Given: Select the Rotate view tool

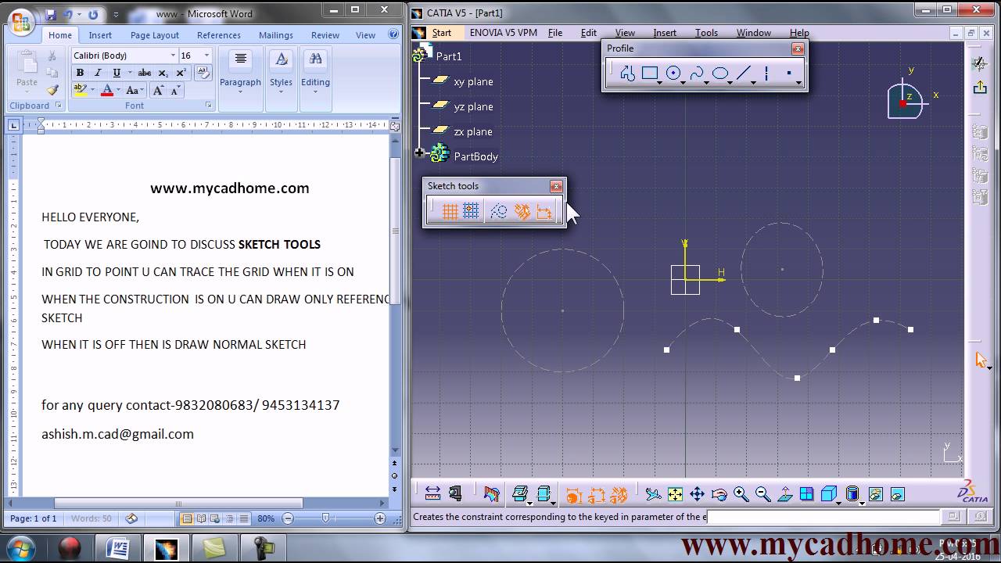Looking at the screenshot, I should (719, 494).
